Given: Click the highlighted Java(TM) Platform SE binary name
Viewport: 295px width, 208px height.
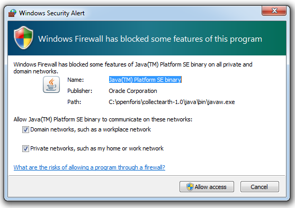Looking at the screenshot, I should pos(145,80).
